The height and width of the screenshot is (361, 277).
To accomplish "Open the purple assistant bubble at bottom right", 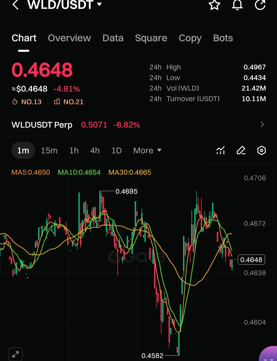I will tap(269, 354).
